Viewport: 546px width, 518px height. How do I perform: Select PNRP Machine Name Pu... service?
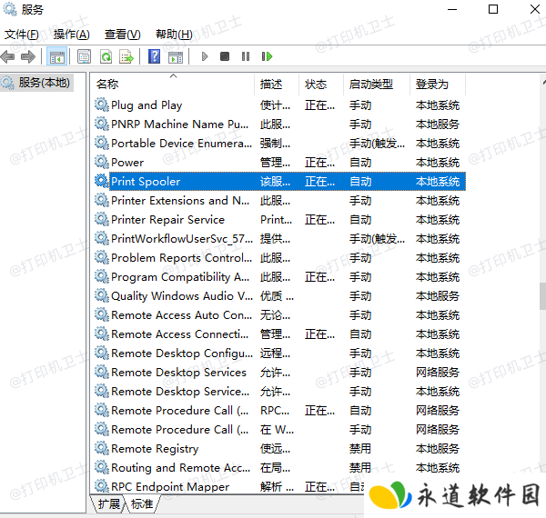179,125
